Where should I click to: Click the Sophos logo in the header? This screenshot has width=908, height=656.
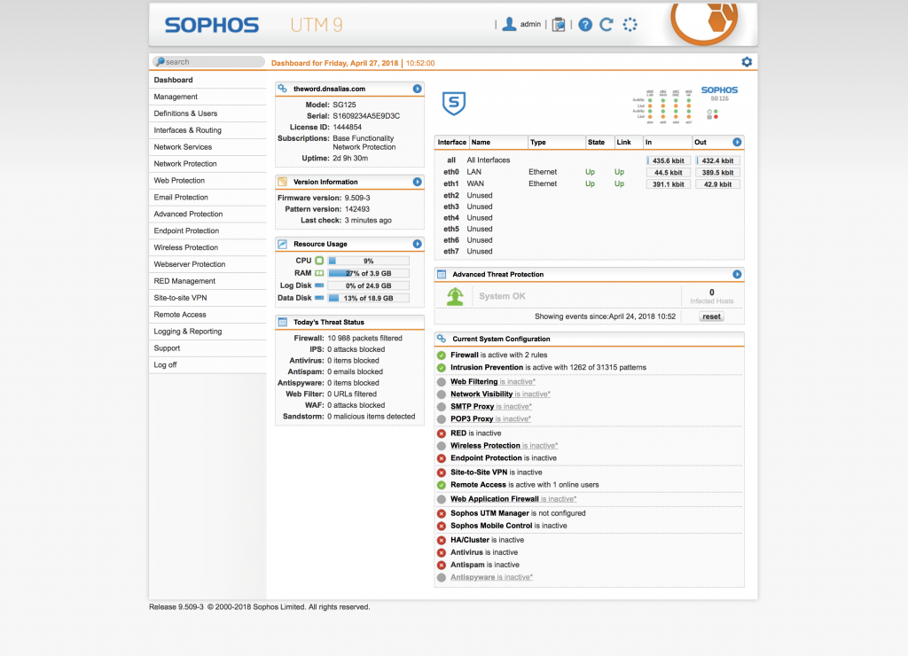pyautogui.click(x=212, y=26)
